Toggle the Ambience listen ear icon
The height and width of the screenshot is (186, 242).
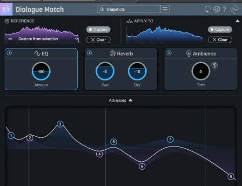point(215,65)
